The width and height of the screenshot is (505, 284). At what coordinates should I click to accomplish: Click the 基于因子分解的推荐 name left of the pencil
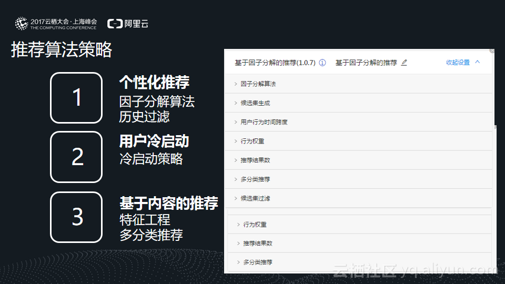[x=366, y=63]
